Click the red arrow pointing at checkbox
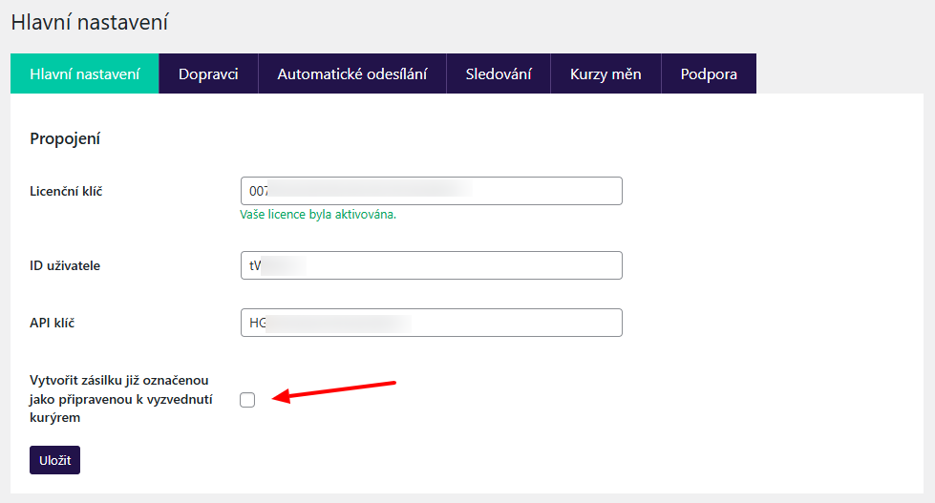This screenshot has height=503, width=935. 339,390
